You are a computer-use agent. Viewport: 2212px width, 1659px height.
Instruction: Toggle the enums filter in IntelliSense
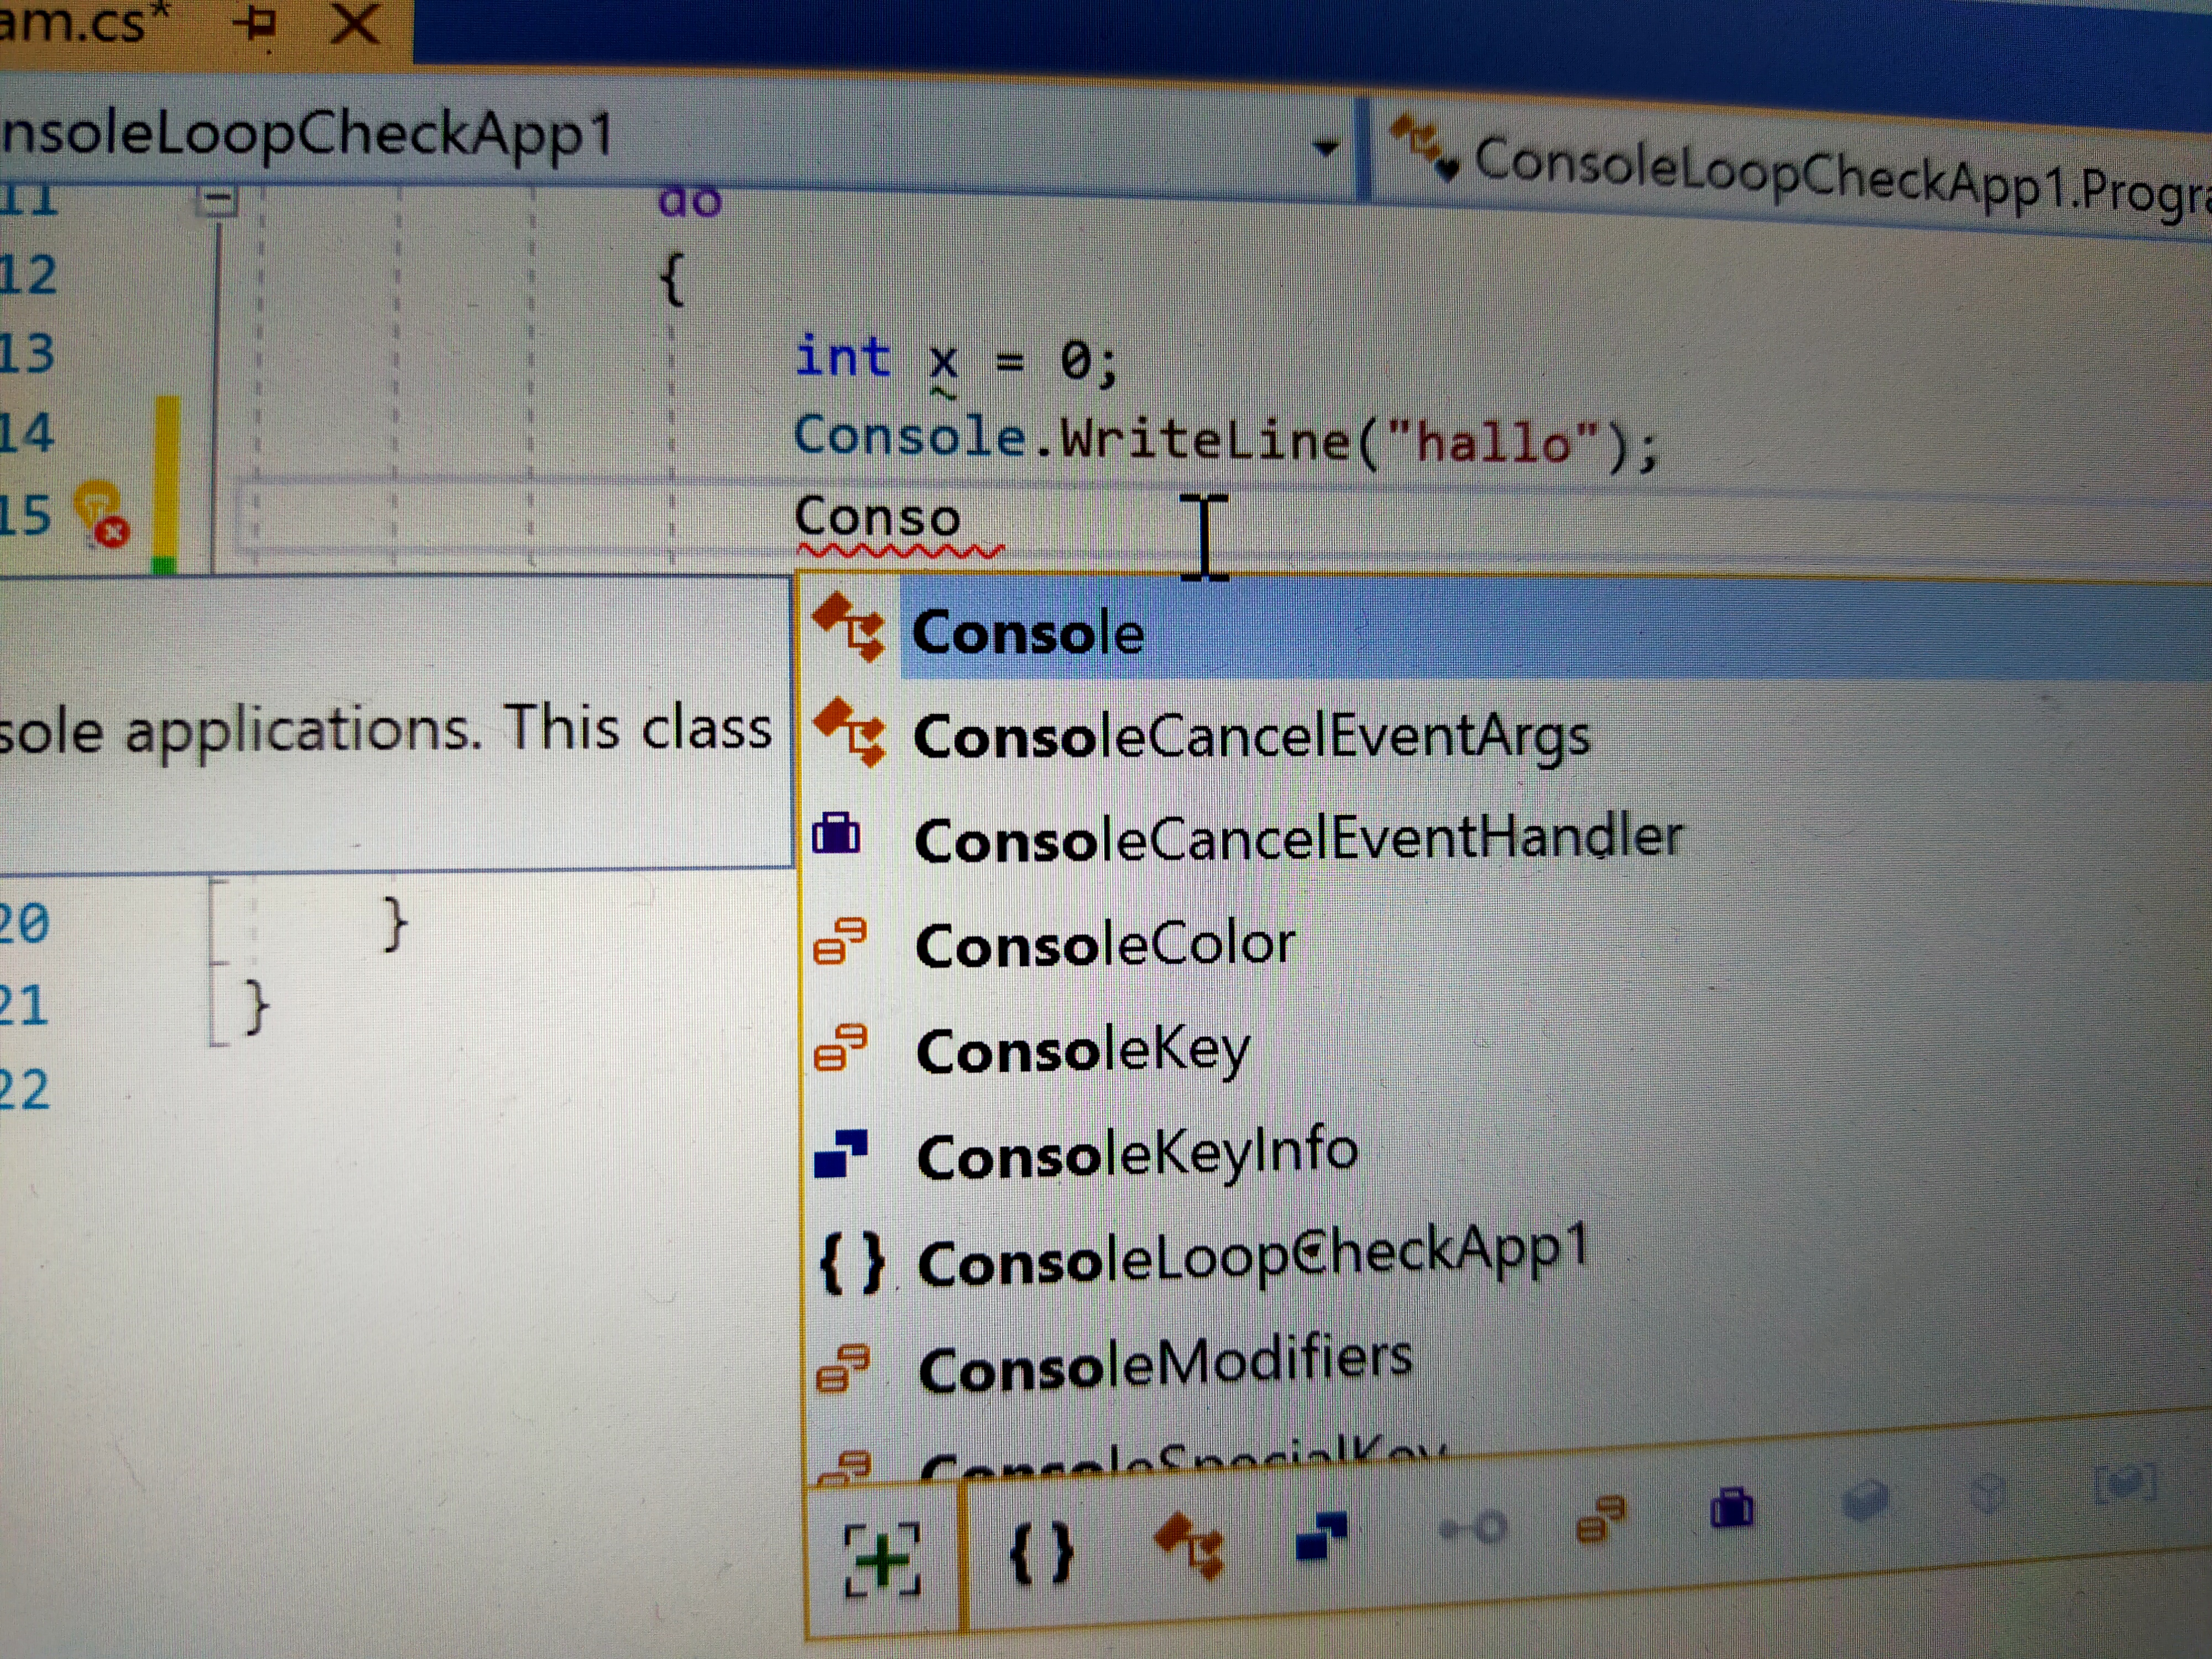pos(1600,1519)
